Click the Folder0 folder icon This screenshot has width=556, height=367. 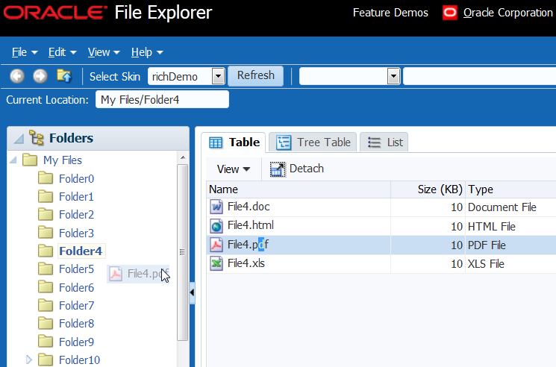46,178
